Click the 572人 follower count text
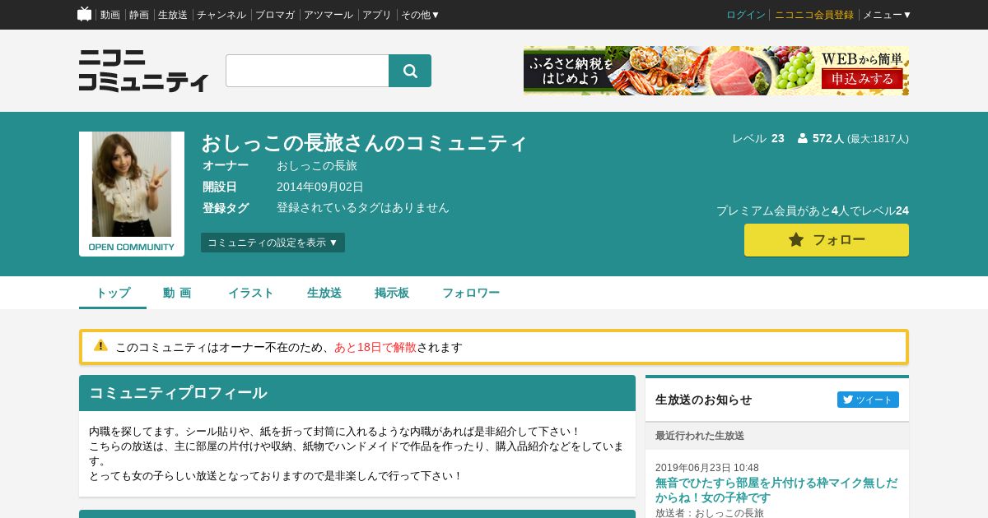This screenshot has width=988, height=518. pyautogui.click(x=828, y=139)
